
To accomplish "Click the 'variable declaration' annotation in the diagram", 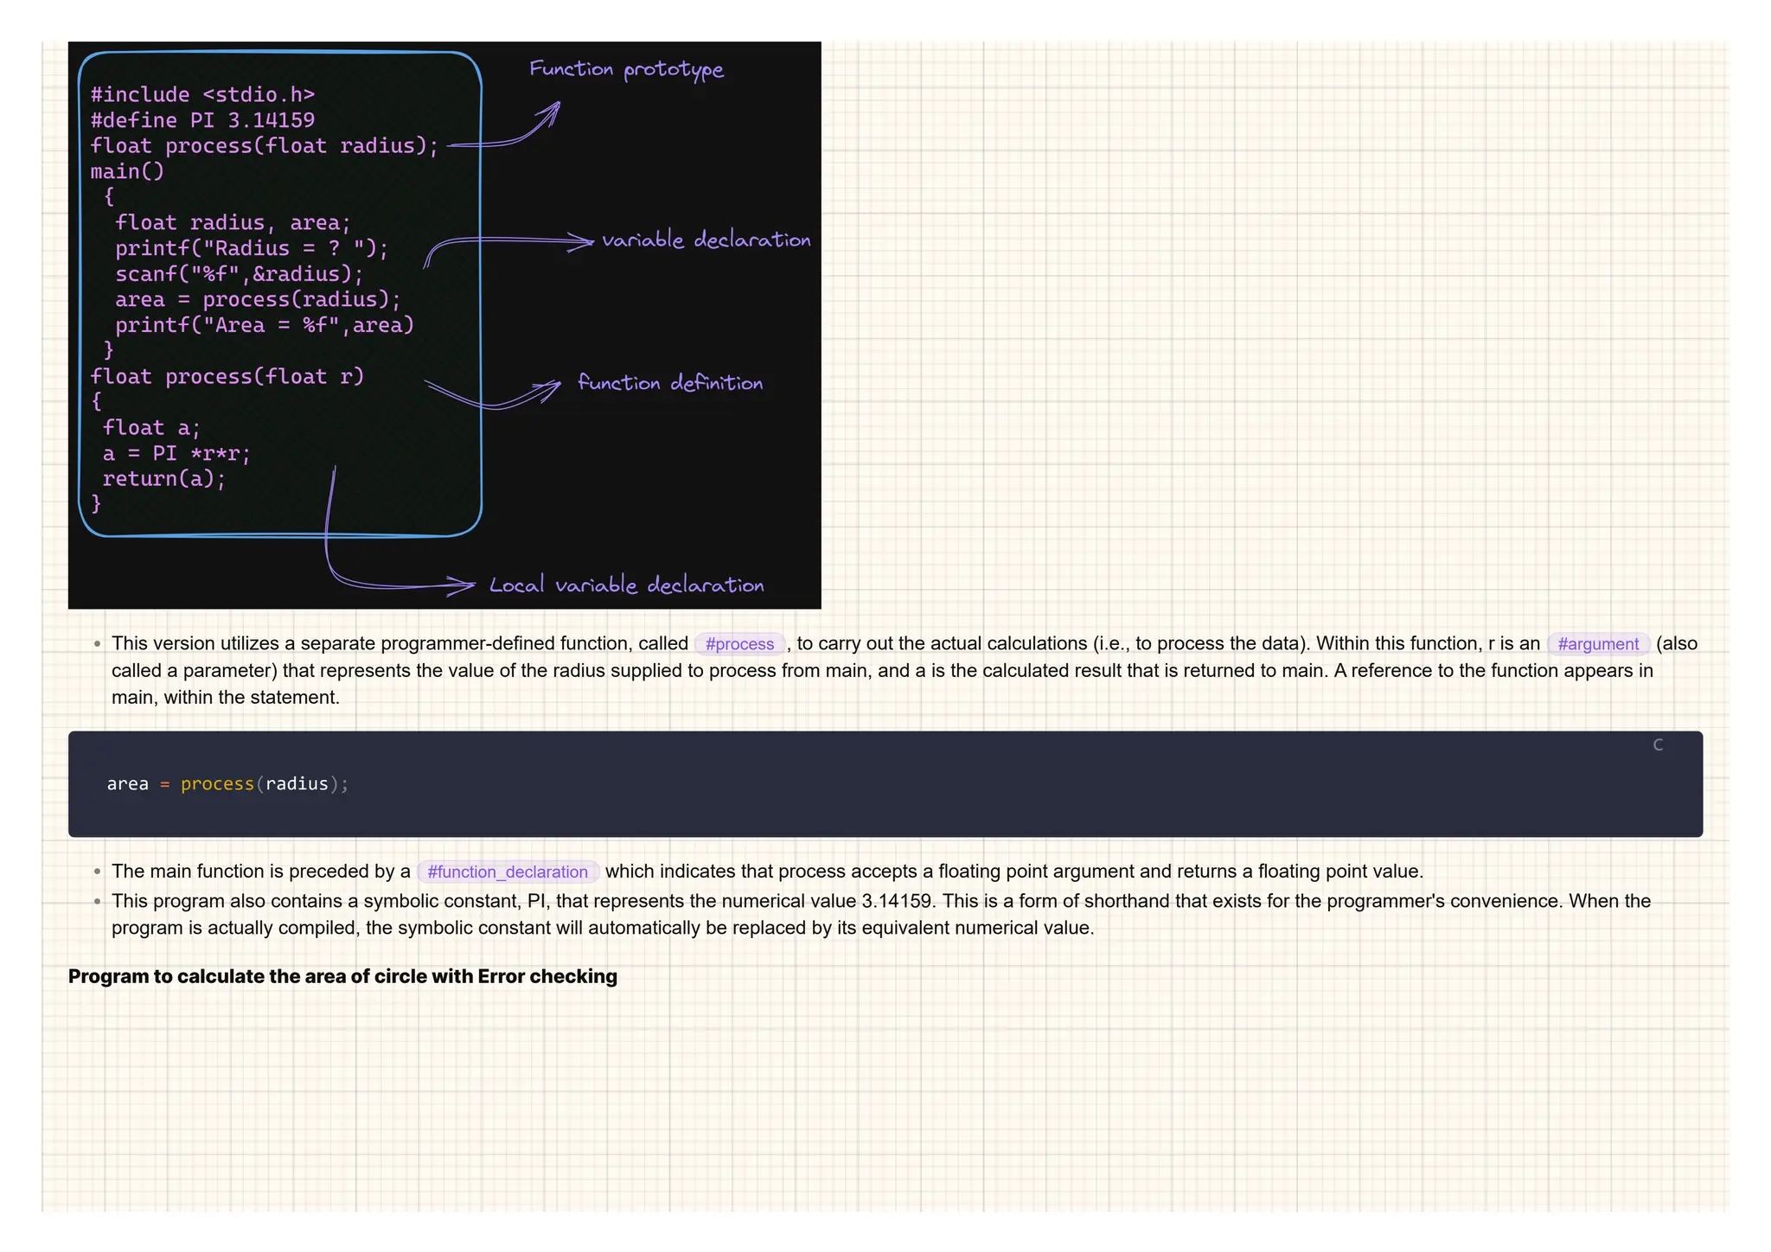I will pos(706,240).
